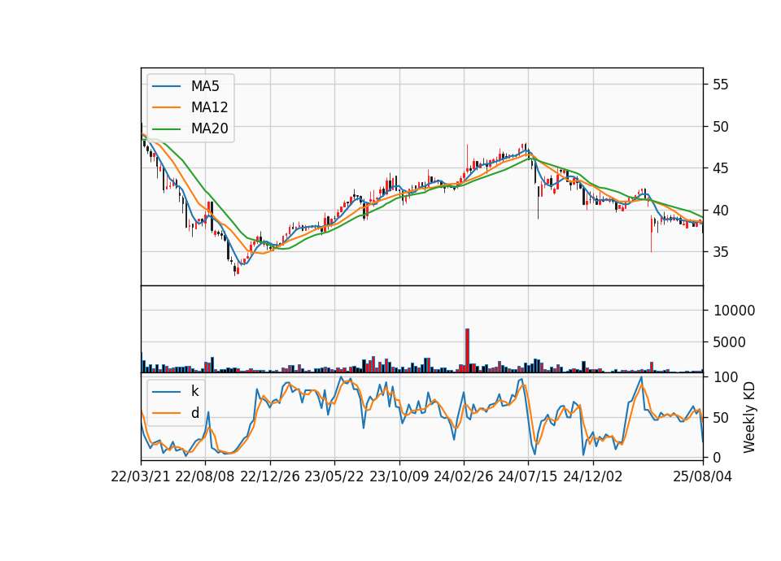Click the 10000 volume axis label

pyautogui.click(x=734, y=310)
